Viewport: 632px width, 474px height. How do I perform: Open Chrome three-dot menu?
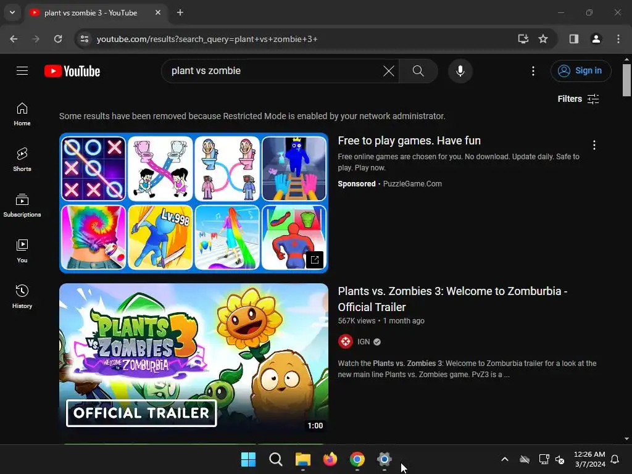click(x=618, y=39)
